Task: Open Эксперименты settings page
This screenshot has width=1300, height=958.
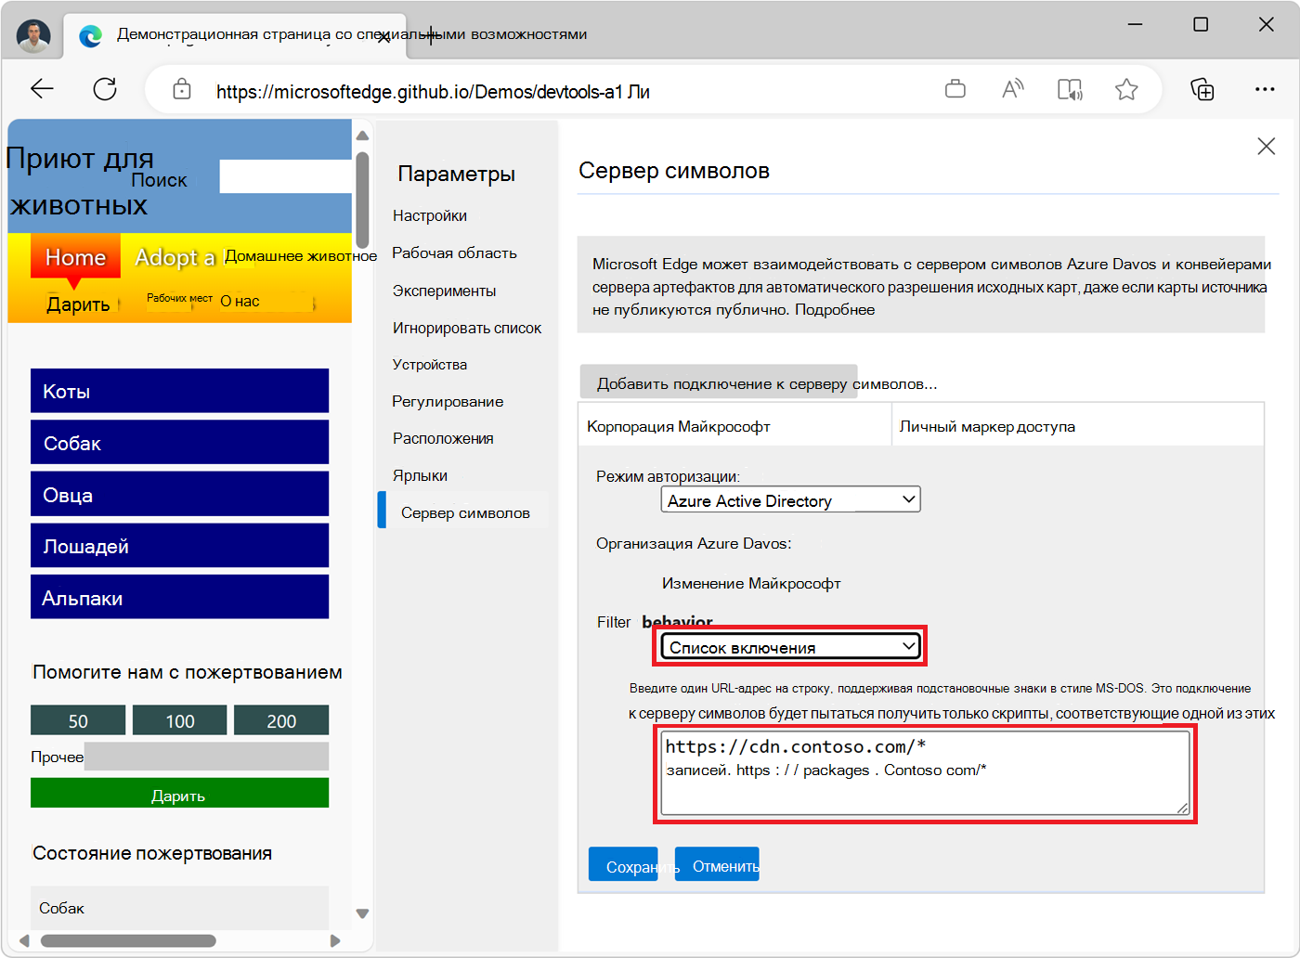Action: pos(444,291)
